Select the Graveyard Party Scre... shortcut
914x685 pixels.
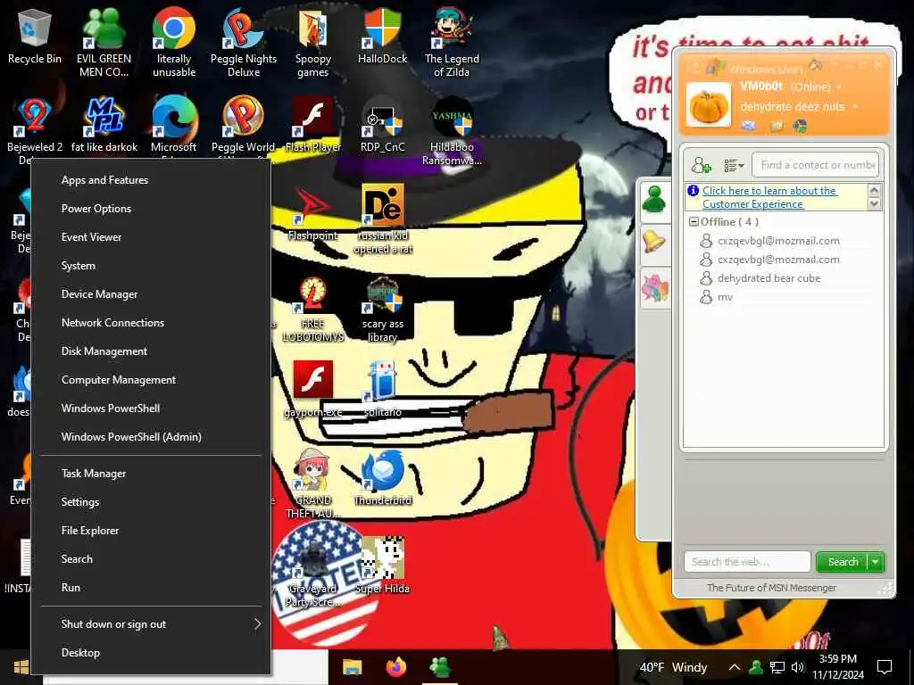313,573
